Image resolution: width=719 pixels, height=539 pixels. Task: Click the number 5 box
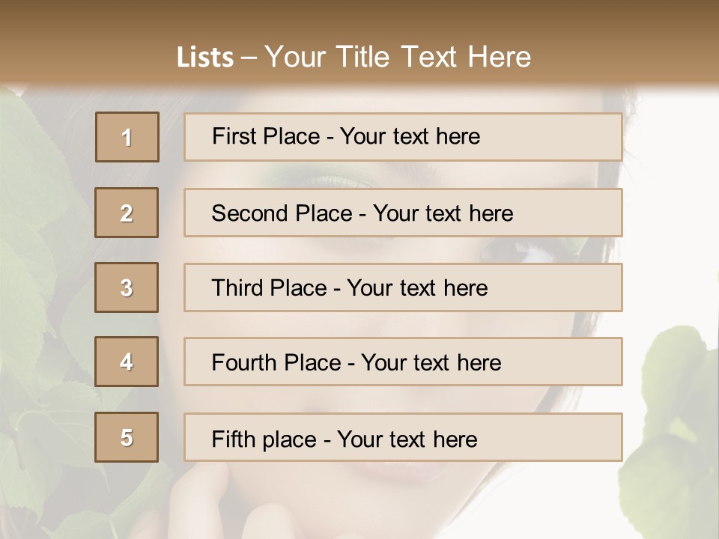click(x=127, y=437)
